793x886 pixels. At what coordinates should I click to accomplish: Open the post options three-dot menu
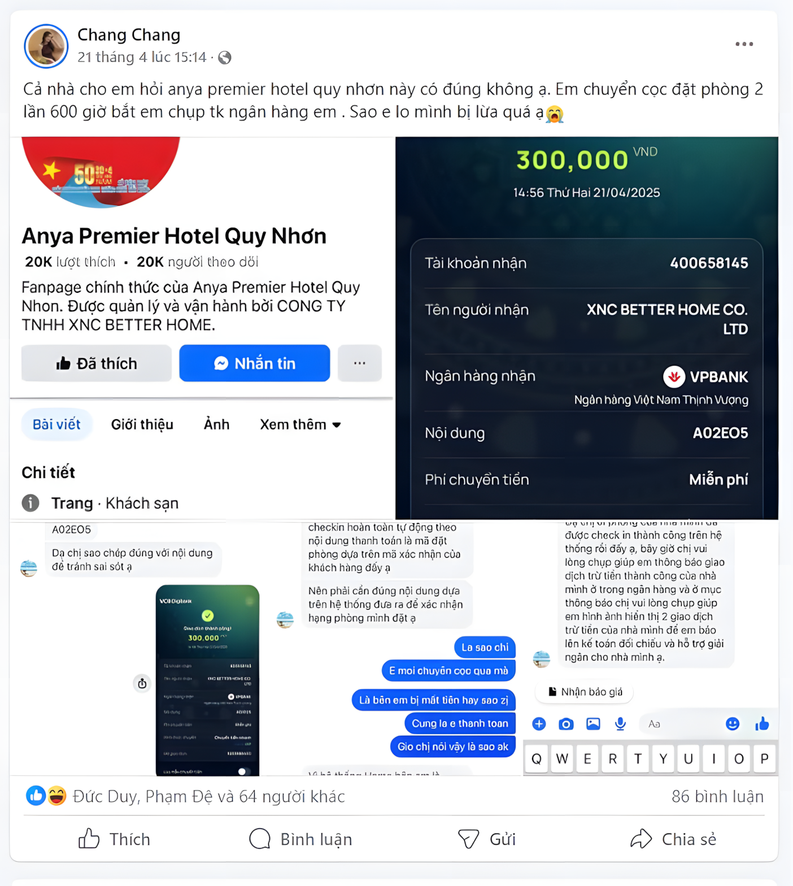(x=744, y=44)
